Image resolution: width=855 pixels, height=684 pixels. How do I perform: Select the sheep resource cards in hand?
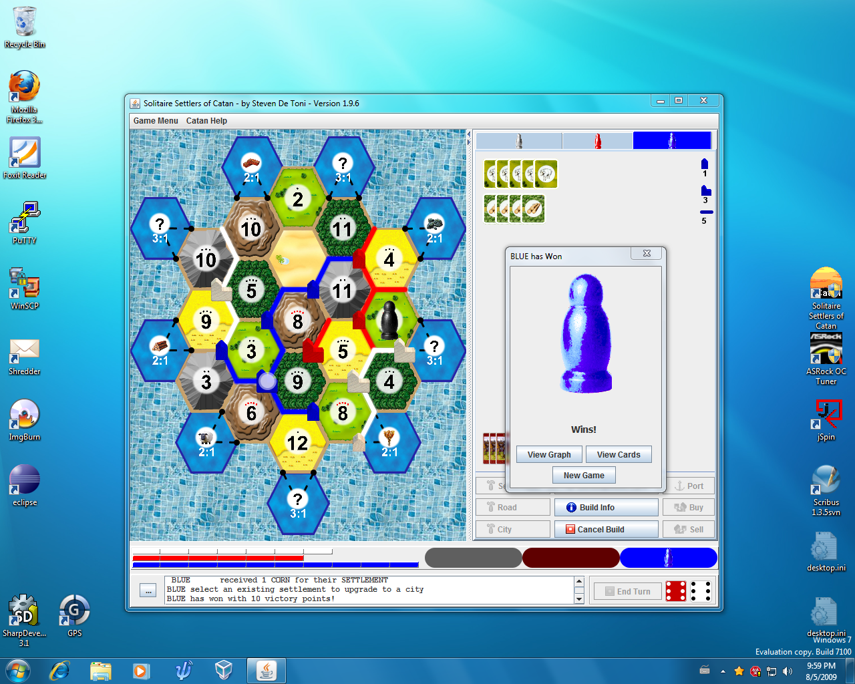point(521,174)
